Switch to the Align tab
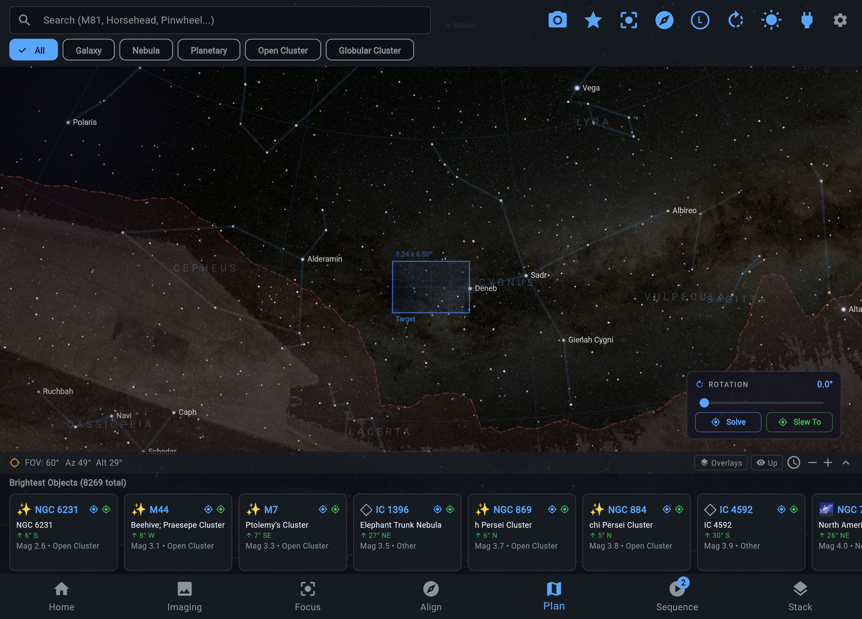Viewport: 862px width, 619px height. [x=431, y=596]
